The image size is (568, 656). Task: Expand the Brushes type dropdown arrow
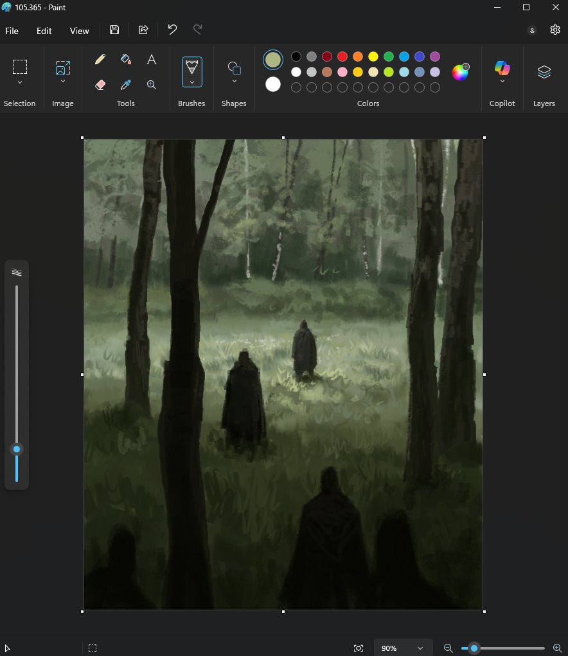click(x=191, y=82)
